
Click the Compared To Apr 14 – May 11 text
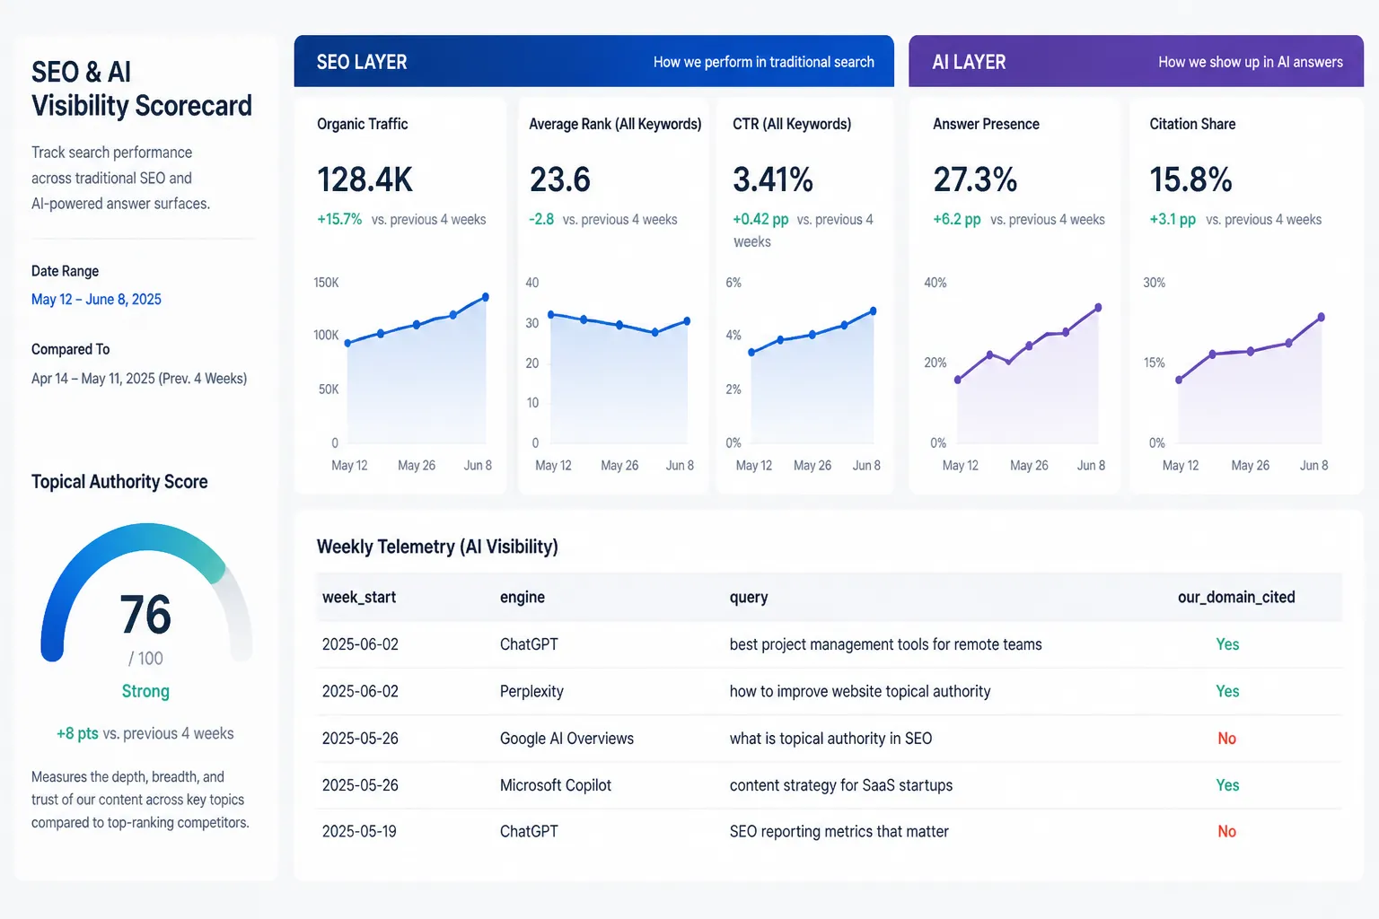click(139, 379)
